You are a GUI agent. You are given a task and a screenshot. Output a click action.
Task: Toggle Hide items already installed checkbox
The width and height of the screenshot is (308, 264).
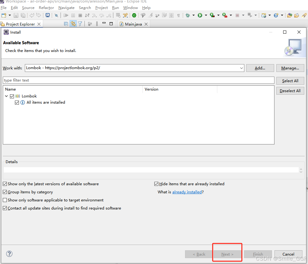[156, 184]
